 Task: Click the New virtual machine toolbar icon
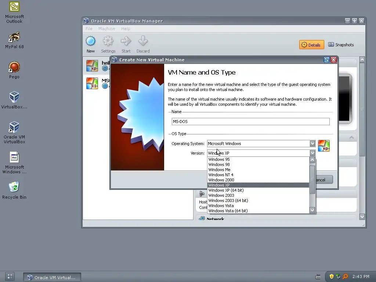pos(90,44)
